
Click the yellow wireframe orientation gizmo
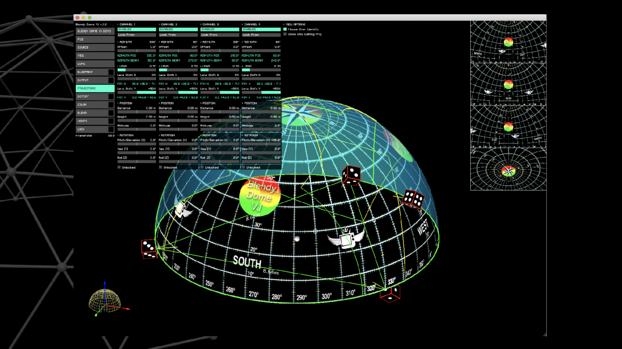pyautogui.click(x=105, y=300)
